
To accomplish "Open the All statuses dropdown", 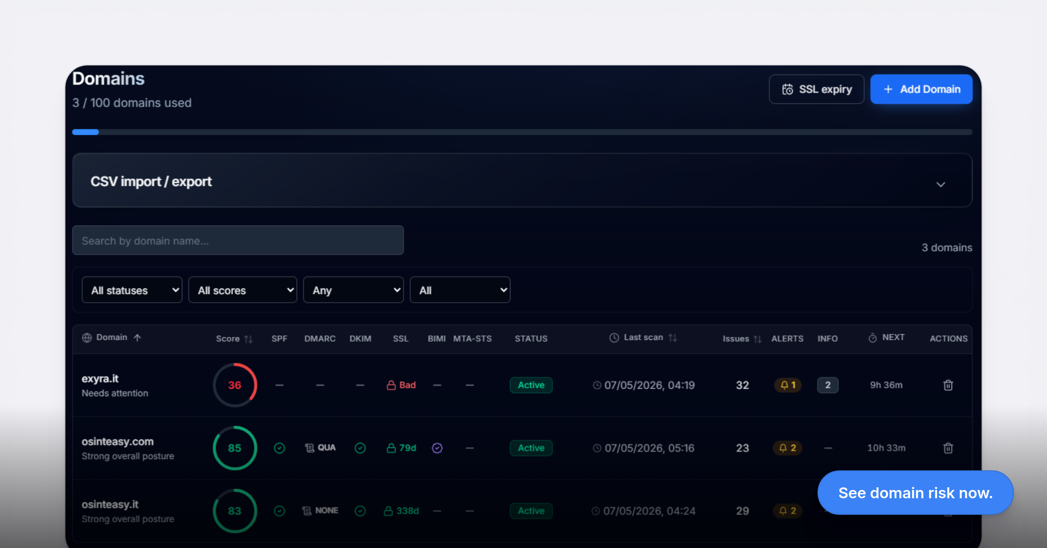I will pyautogui.click(x=132, y=290).
